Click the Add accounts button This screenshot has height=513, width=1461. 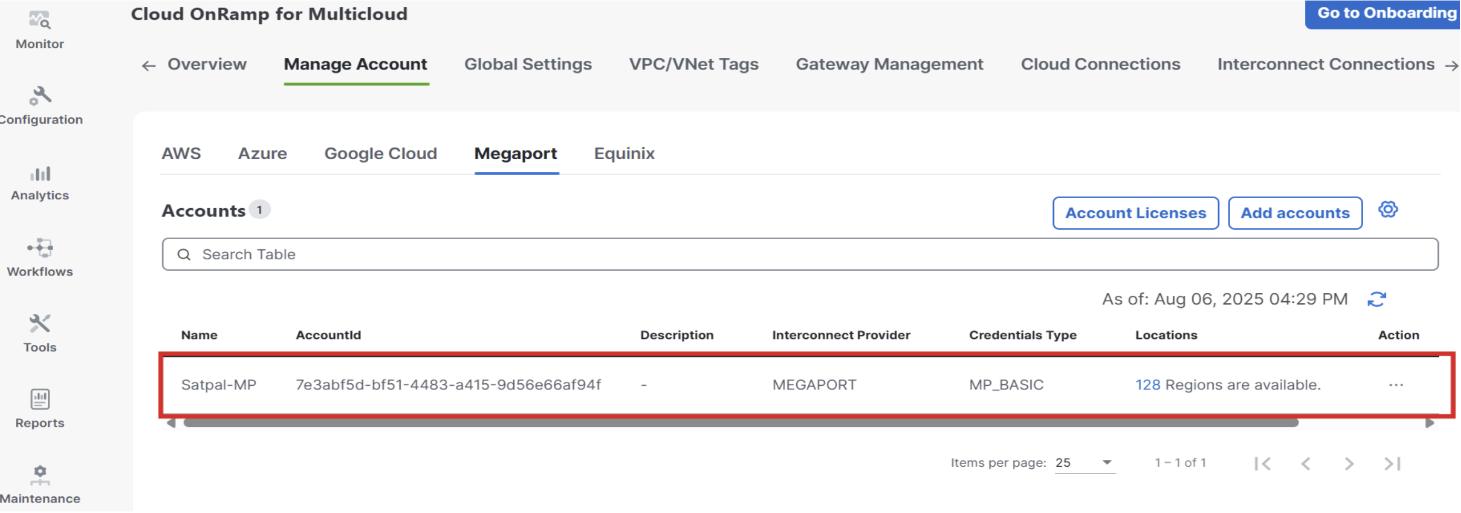point(1295,214)
